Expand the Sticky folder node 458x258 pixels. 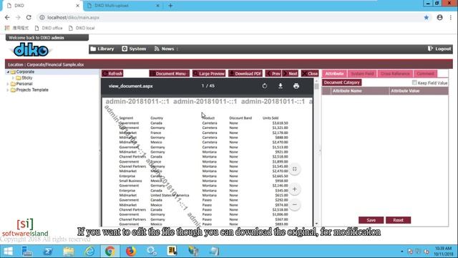click(x=13, y=78)
